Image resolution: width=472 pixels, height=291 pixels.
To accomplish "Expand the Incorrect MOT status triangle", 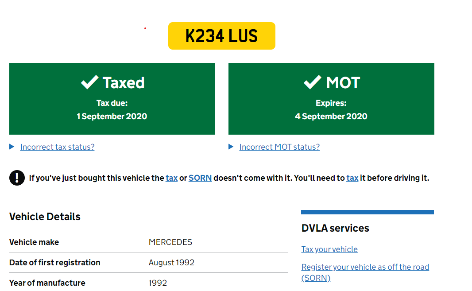I will tap(231, 147).
